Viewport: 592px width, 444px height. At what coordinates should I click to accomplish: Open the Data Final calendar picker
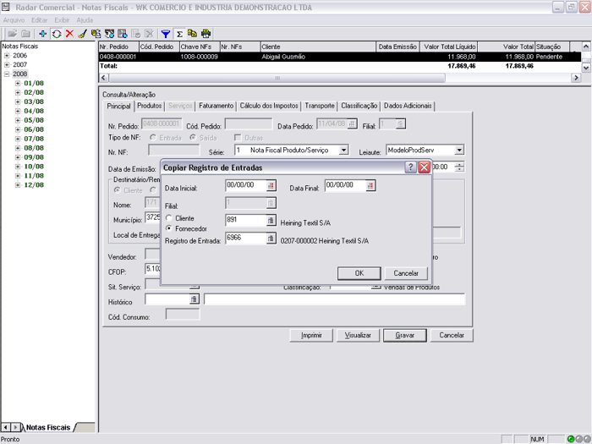coord(370,186)
